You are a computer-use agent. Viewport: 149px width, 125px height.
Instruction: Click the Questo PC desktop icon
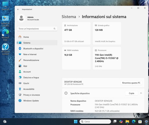click(5, 6)
